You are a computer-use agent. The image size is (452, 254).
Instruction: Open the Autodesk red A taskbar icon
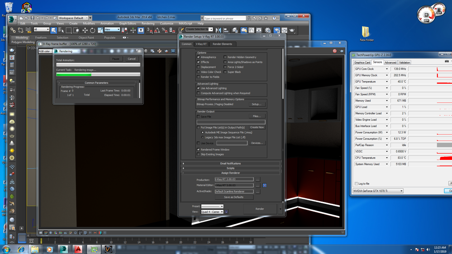78,249
